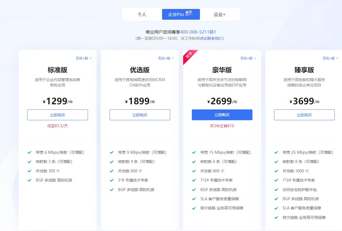Select the 企业Pro tab
This screenshot has height=231, width=342.
point(181,14)
